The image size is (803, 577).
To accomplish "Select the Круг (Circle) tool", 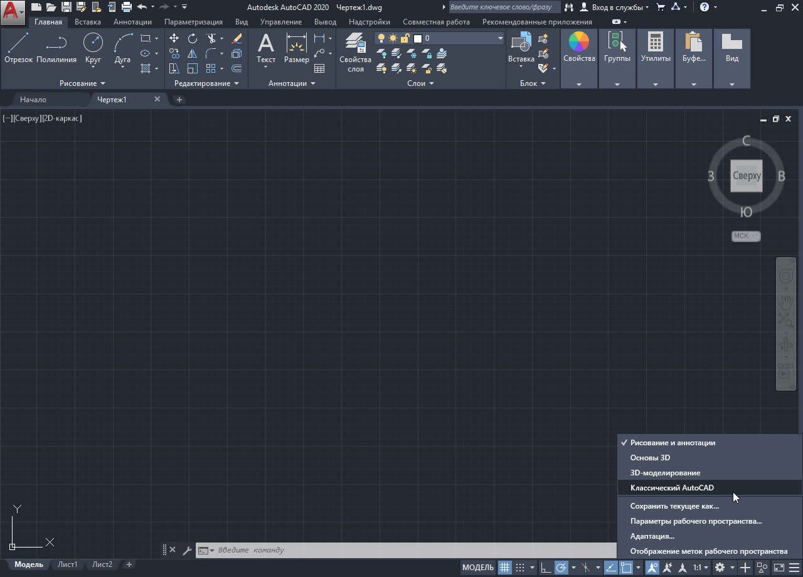I will (93, 48).
